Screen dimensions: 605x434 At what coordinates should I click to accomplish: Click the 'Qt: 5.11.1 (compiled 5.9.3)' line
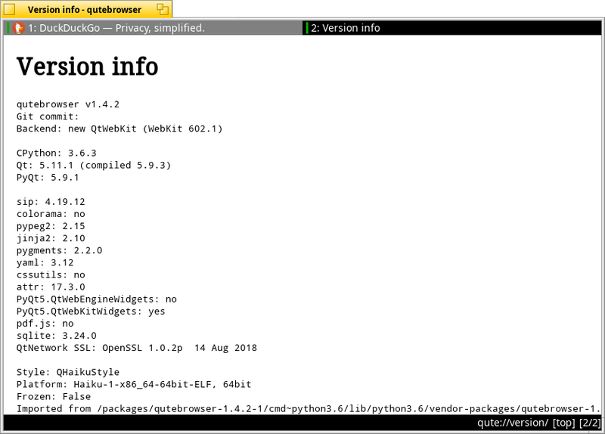94,165
